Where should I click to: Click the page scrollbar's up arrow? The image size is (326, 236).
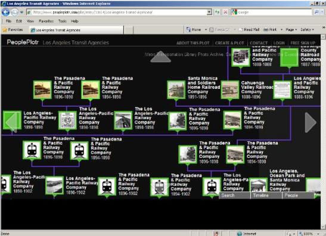point(323,37)
